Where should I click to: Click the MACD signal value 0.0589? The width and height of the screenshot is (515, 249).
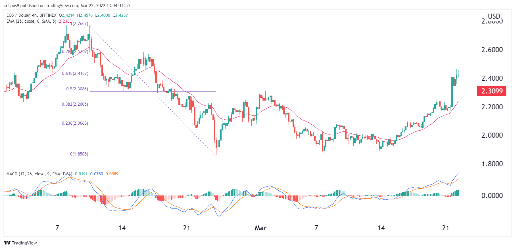click(112, 174)
